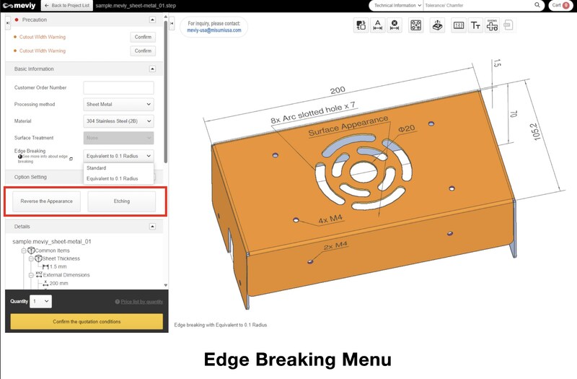Collapse the Precaution section

point(152,19)
